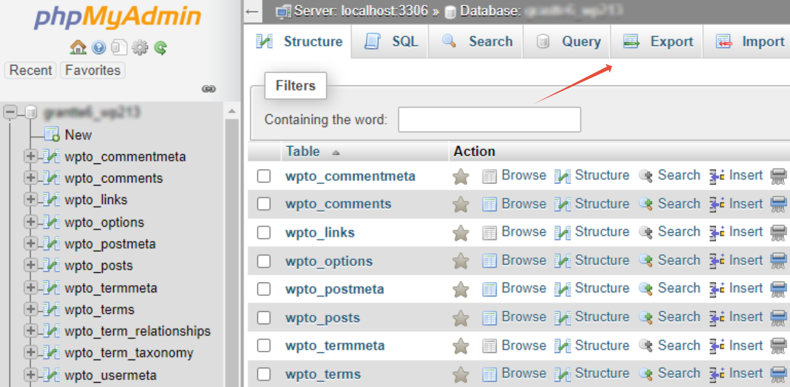Viewport: 790px width, 387px height.
Task: Open the help documentation icon
Action: (99, 47)
